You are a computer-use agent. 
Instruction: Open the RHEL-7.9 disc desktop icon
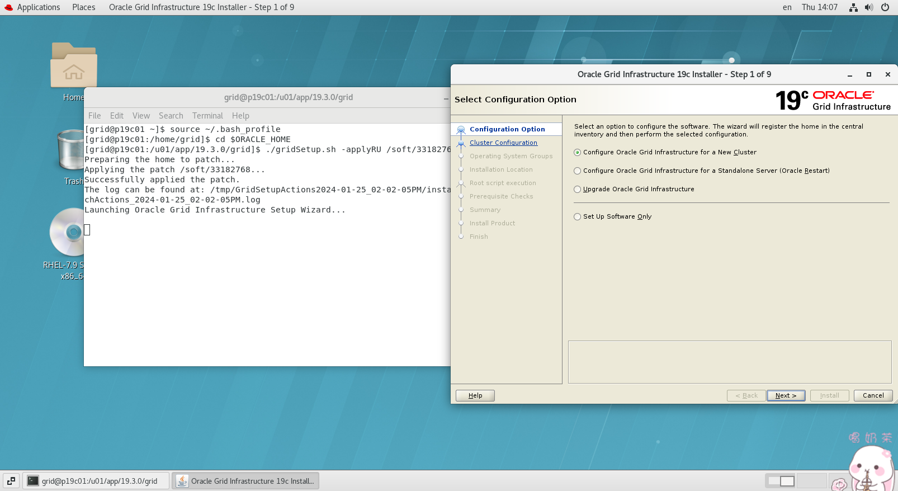(x=67, y=233)
